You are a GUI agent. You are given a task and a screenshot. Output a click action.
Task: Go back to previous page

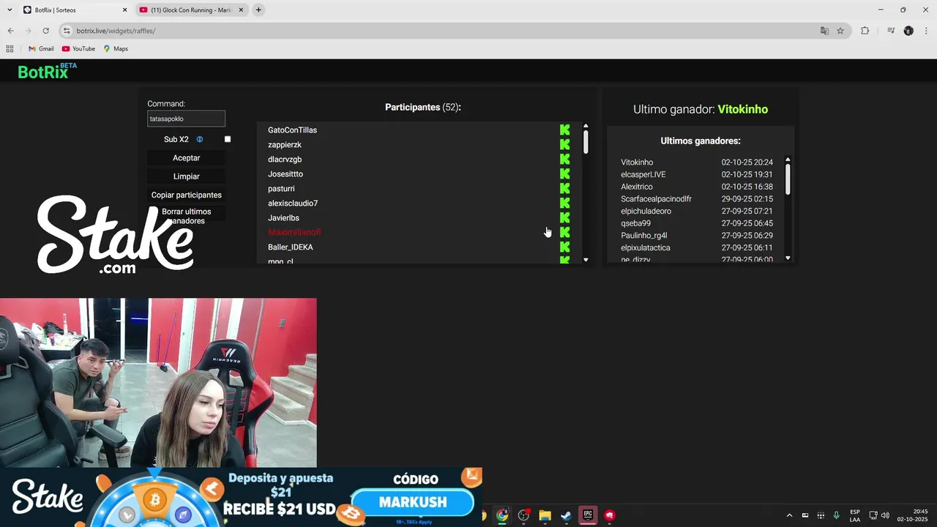[10, 31]
